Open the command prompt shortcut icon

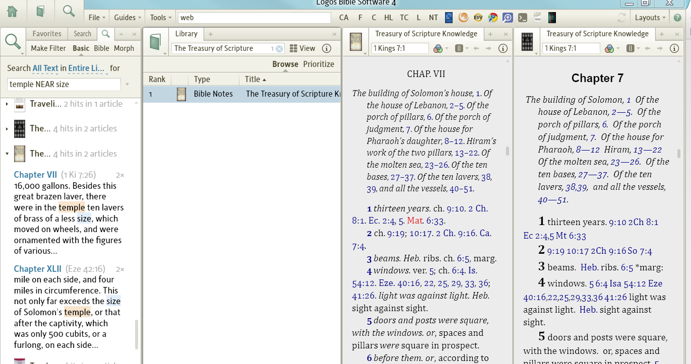523,17
